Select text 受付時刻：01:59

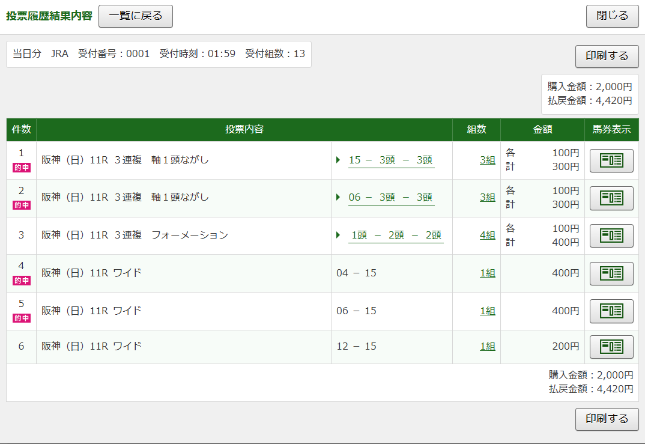tap(198, 54)
